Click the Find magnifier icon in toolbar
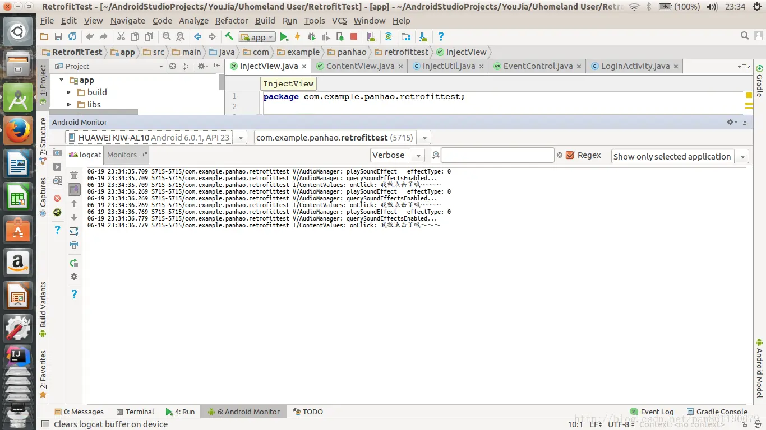This screenshot has height=430, width=766. 167,36
